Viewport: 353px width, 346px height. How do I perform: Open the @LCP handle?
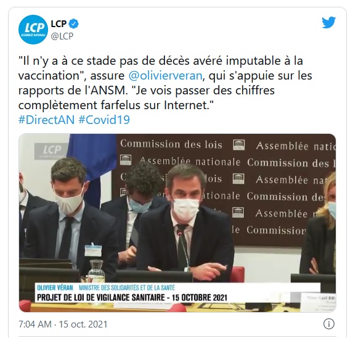pyautogui.click(x=62, y=36)
